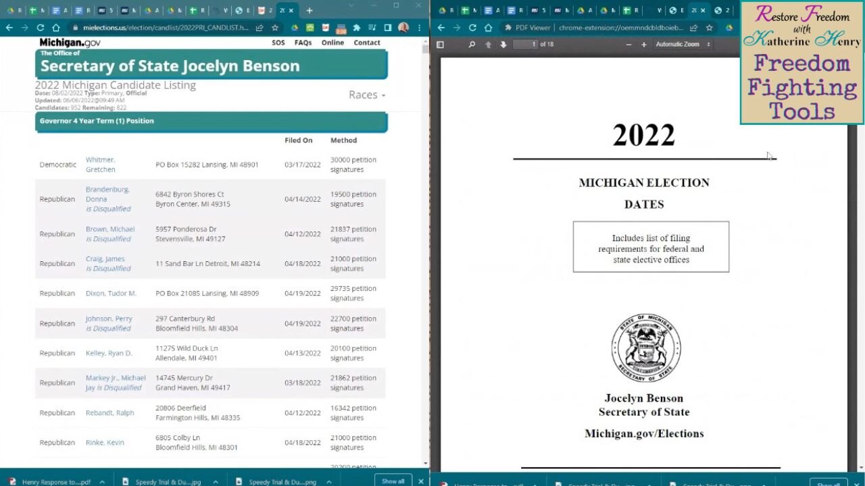Viewport: 865px width, 486px height.
Task: Maximize the left browser window
Action: point(396,5)
